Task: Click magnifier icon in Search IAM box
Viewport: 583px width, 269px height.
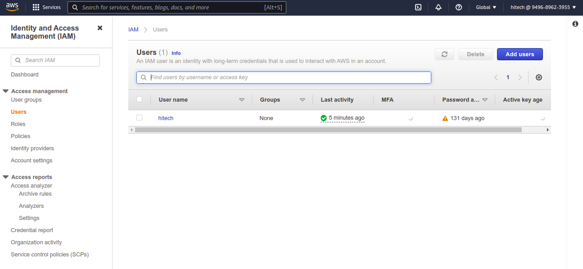Action: (18, 60)
